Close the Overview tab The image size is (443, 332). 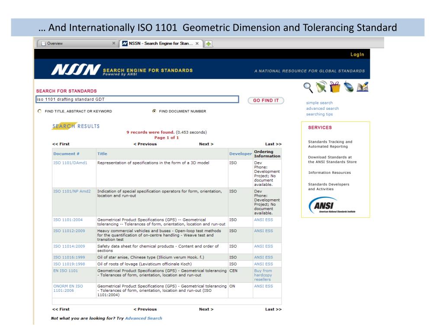pyautogui.click(x=114, y=43)
